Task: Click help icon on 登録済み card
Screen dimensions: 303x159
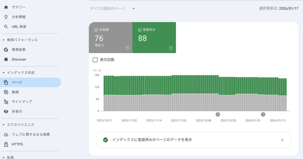Action: (x=171, y=48)
